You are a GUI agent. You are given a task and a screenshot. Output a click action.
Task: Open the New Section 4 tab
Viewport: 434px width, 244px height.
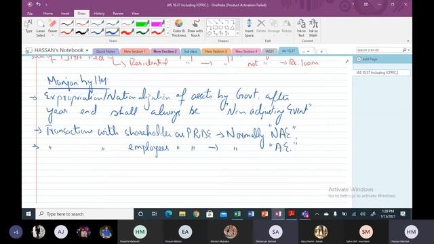[x=246, y=52]
